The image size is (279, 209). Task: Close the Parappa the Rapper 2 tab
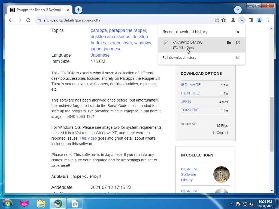coord(68,10)
